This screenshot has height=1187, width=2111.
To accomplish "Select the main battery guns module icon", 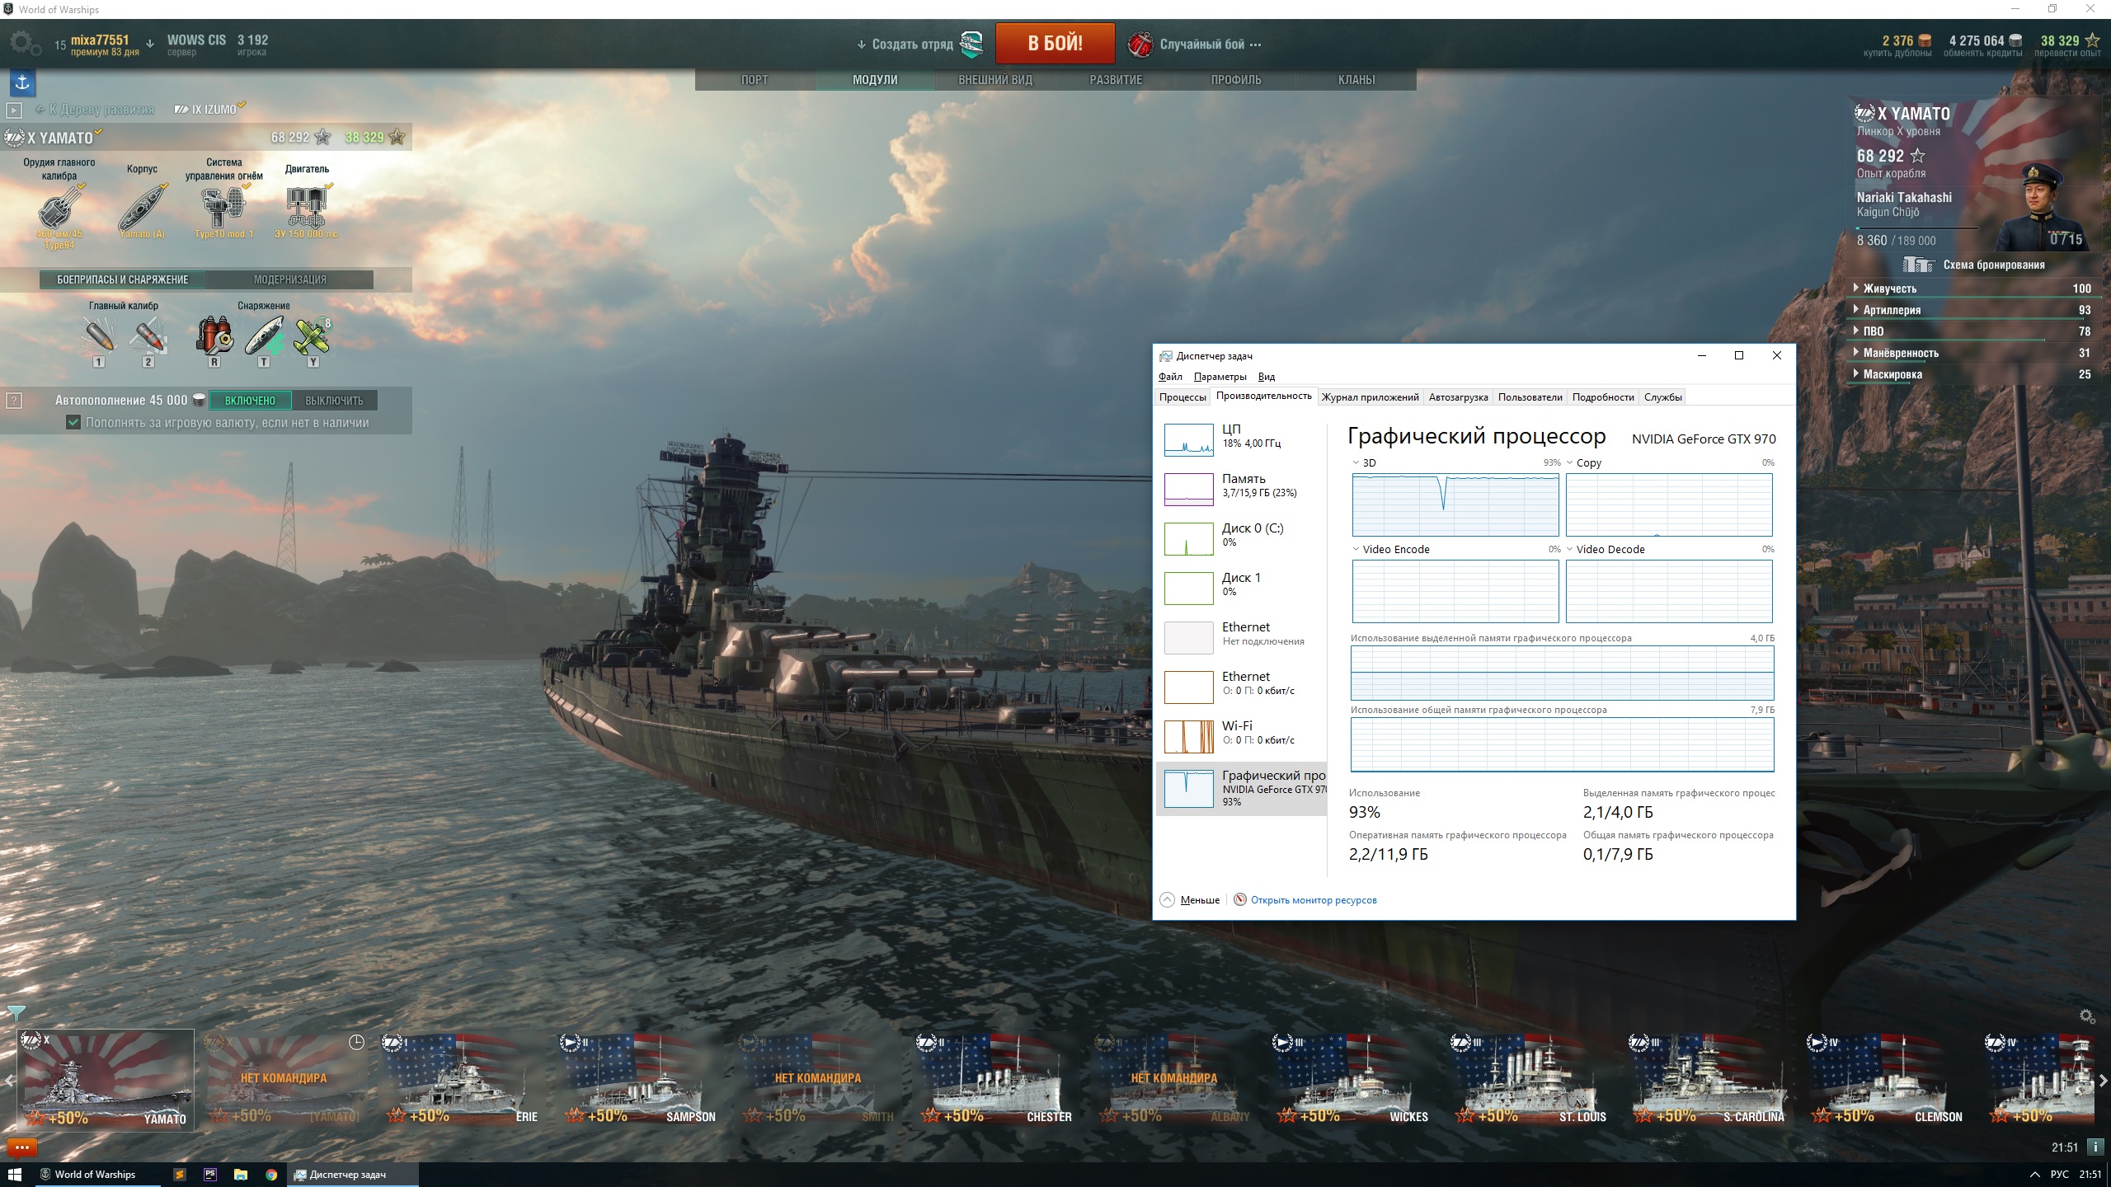I will click(59, 206).
